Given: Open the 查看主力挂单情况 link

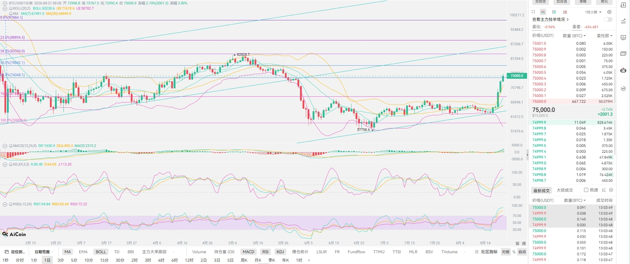Looking at the screenshot, I should point(550,19).
